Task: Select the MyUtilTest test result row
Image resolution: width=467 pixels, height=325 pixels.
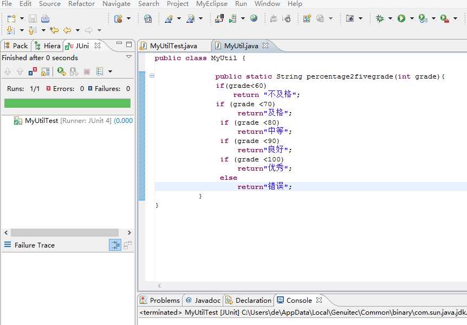Action: click(73, 121)
